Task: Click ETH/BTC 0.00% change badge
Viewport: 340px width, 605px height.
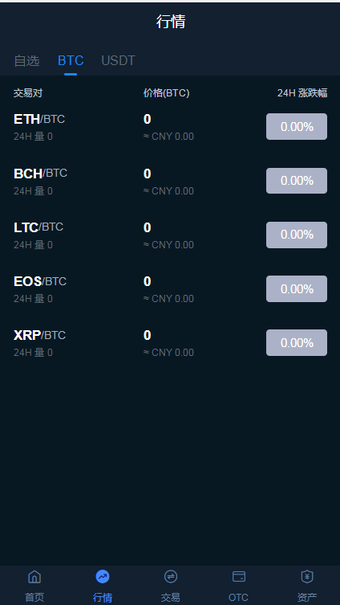Action: point(297,127)
